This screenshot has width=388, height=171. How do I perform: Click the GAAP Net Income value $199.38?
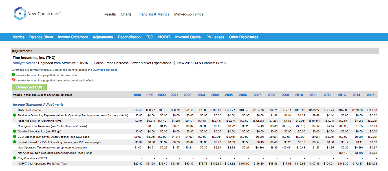click(372, 110)
